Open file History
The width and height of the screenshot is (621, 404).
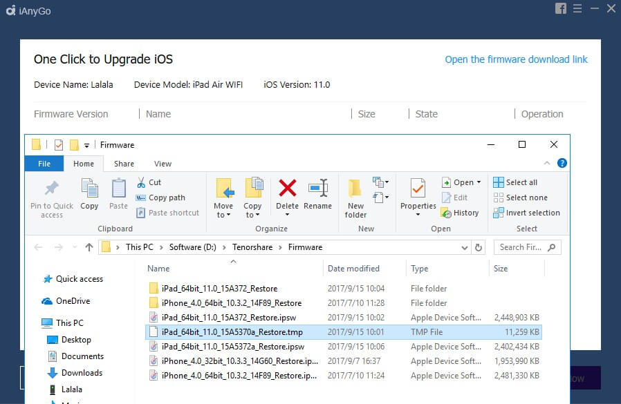(460, 213)
